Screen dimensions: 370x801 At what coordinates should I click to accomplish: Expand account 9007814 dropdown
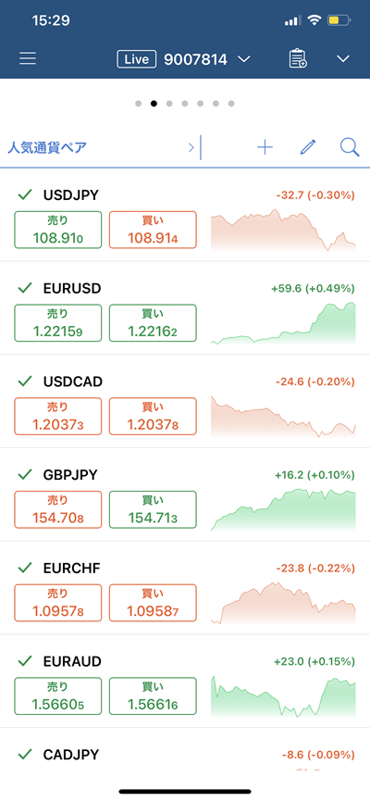(244, 59)
